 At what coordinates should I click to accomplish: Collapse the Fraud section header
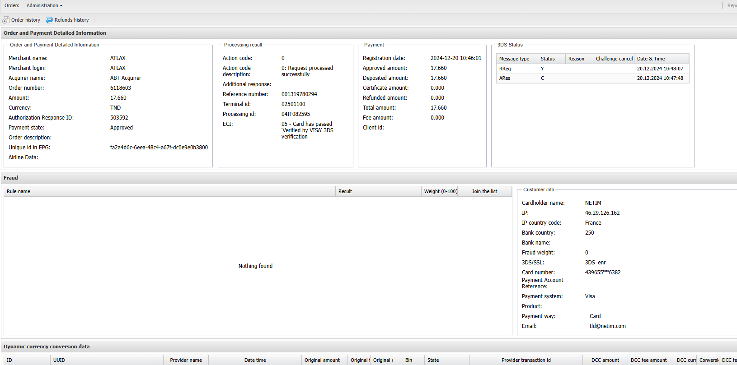[11, 178]
